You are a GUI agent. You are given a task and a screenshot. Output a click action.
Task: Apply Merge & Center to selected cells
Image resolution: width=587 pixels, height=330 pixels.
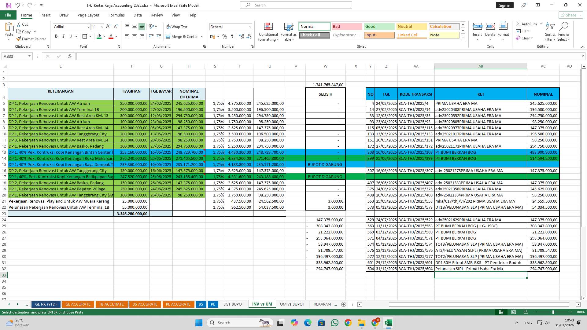[183, 36]
